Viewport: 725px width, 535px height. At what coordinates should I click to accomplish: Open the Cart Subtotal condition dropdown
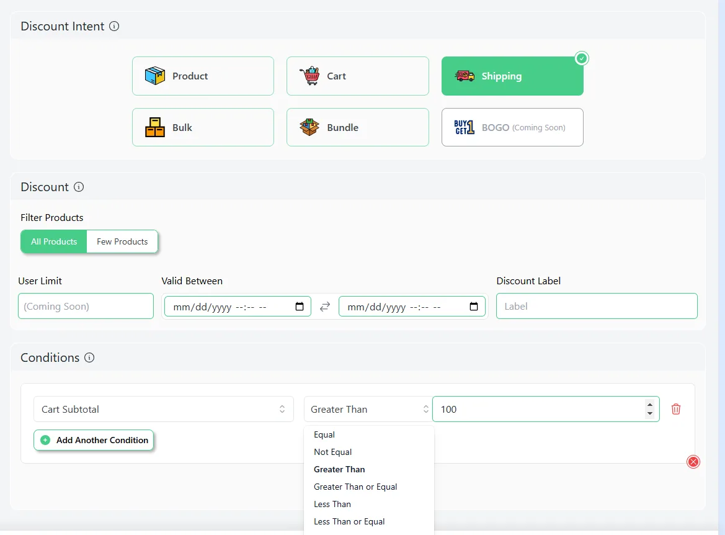click(163, 409)
